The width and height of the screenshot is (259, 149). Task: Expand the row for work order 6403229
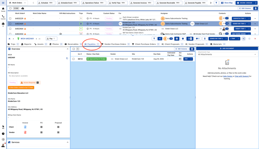click(x=255, y=19)
